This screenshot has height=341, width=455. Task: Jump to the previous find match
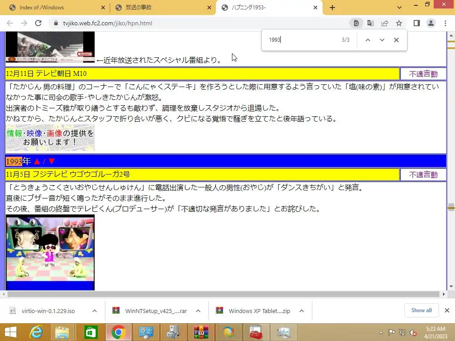(367, 40)
